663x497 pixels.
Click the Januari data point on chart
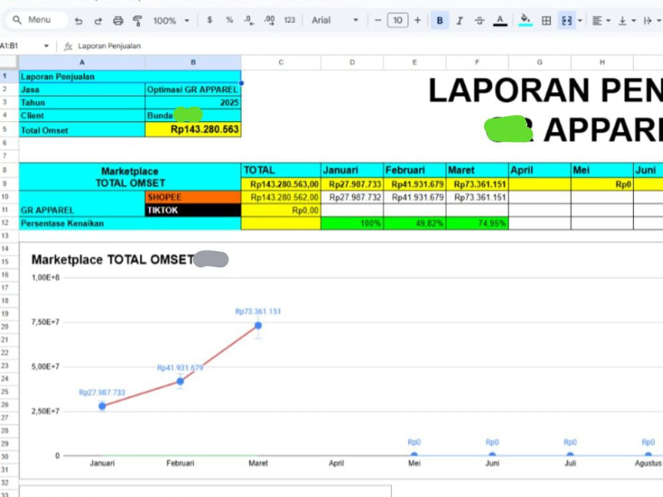[102, 406]
